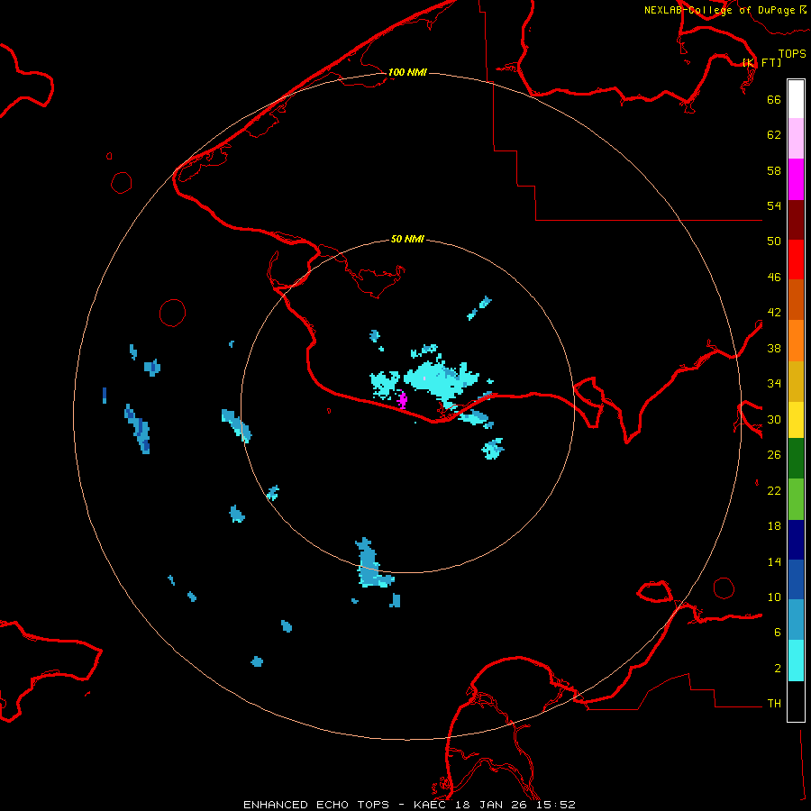Click the '42' legend value
This screenshot has height=811, width=811.
[x=774, y=313]
